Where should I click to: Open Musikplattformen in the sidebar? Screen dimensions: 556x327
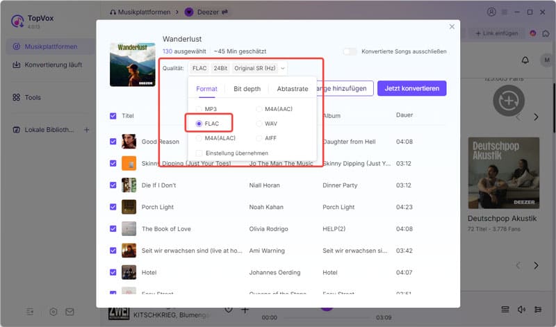[x=49, y=47]
